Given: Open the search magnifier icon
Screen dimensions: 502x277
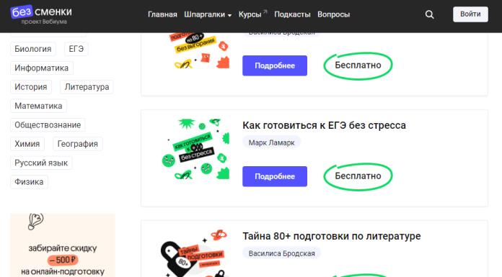Looking at the screenshot, I should coord(429,14).
